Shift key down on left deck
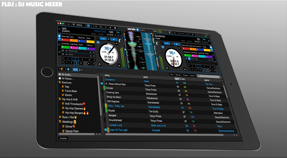Viewport: 287px width, 158px height. tap(116, 36)
